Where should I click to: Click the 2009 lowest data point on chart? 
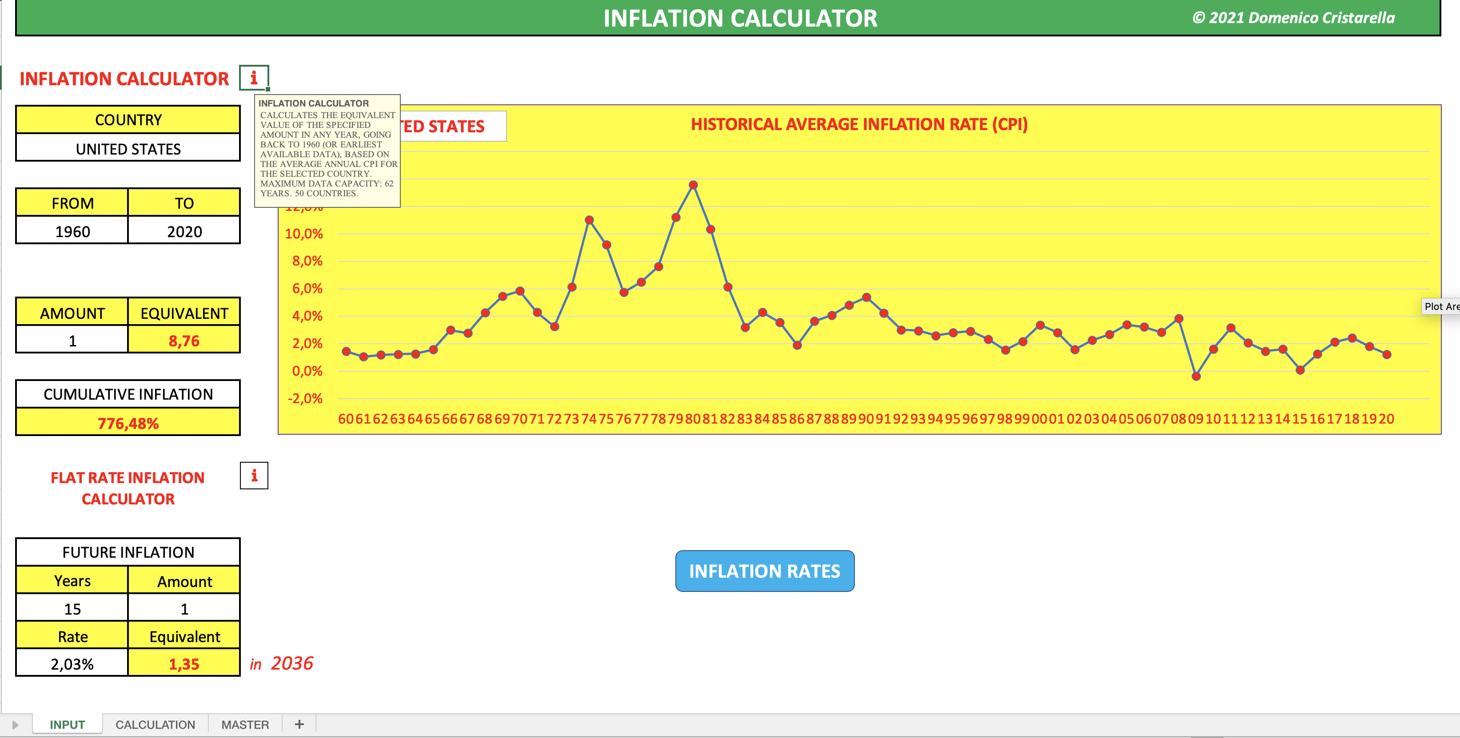(x=1196, y=376)
